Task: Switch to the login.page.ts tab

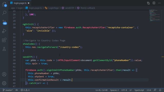Action: (x=20, y=3)
